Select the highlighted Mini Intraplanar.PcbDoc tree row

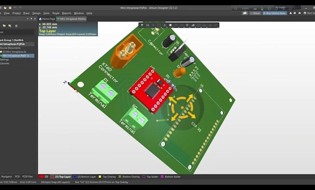[x=17, y=56]
